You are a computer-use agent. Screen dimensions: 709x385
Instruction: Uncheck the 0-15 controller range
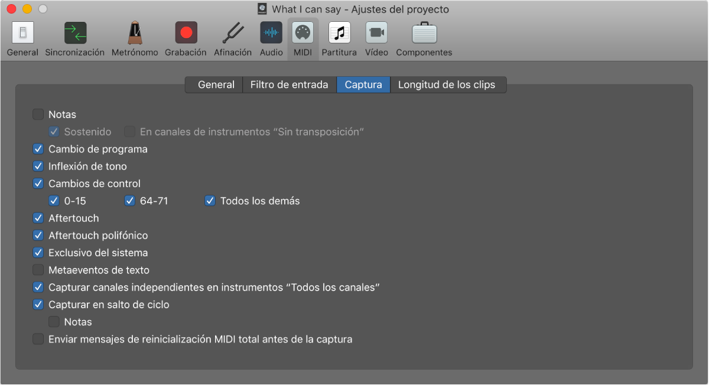[x=54, y=201]
